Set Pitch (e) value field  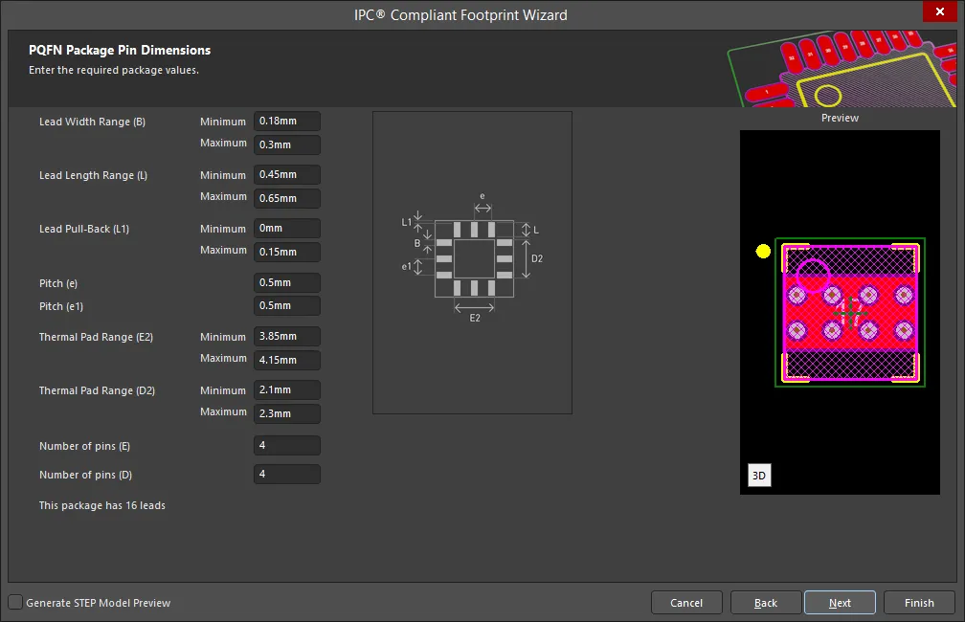pyautogui.click(x=287, y=282)
